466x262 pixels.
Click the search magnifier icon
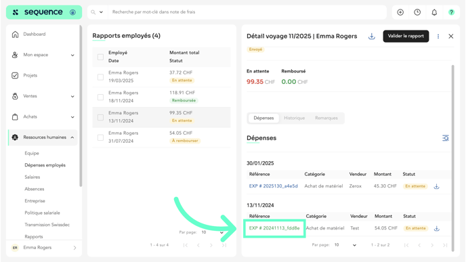(x=93, y=12)
